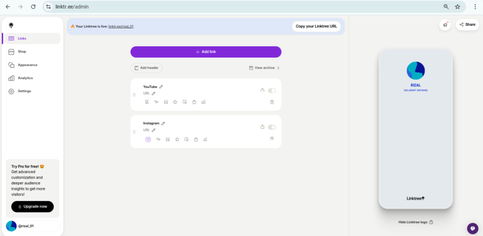Screen dimensions: 483x236
Task: Open redirect icon on YouTube link
Action: [x=156, y=102]
